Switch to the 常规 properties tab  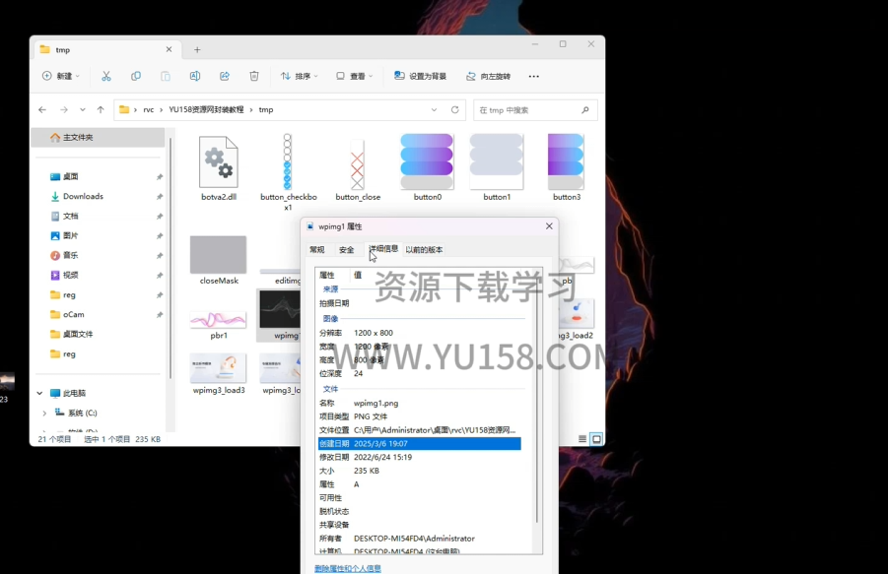click(315, 249)
